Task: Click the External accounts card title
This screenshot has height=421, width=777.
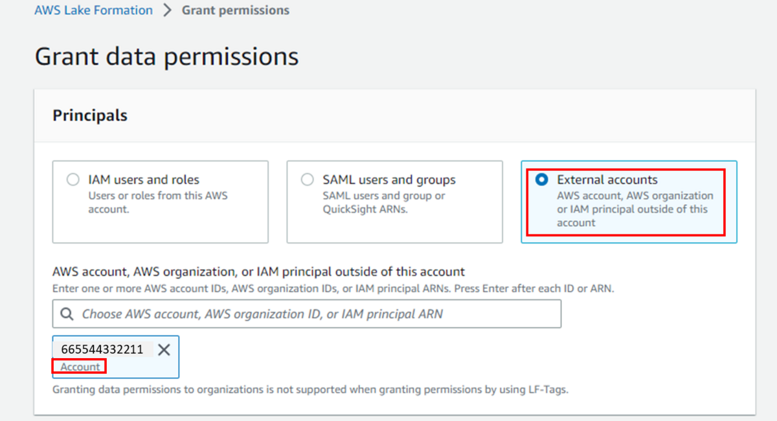Action: coord(607,180)
